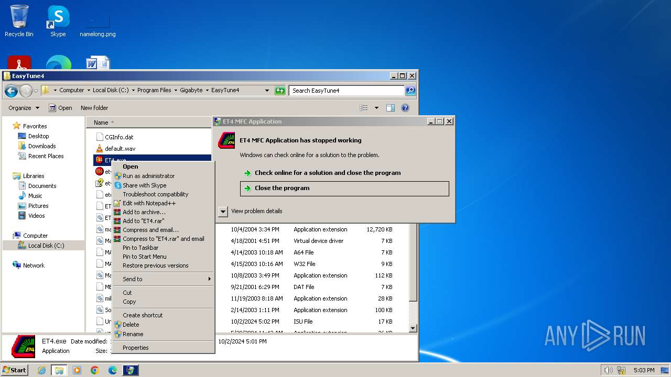Screen dimensions: 671x377
Task: Select Share with Skype menu entry
Action: pyautogui.click(x=163, y=185)
